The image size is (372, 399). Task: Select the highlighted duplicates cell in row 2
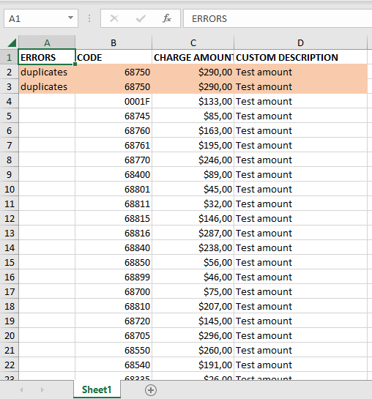click(x=47, y=72)
